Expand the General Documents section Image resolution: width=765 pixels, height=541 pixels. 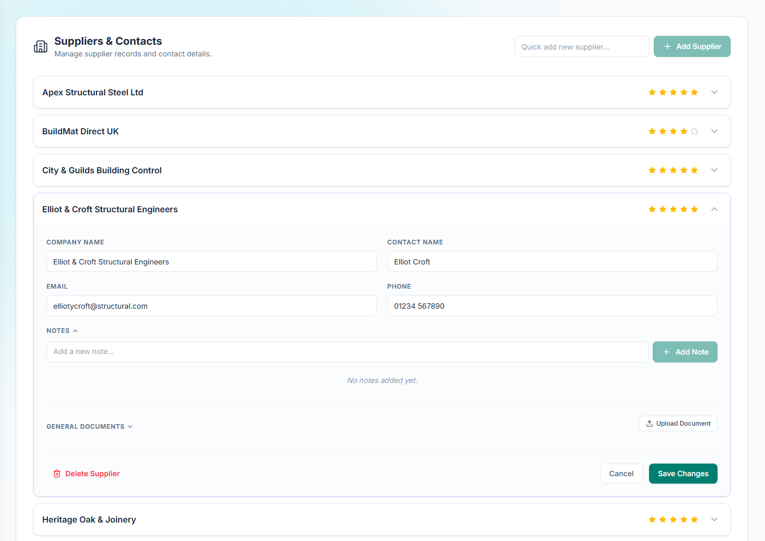[x=90, y=427]
